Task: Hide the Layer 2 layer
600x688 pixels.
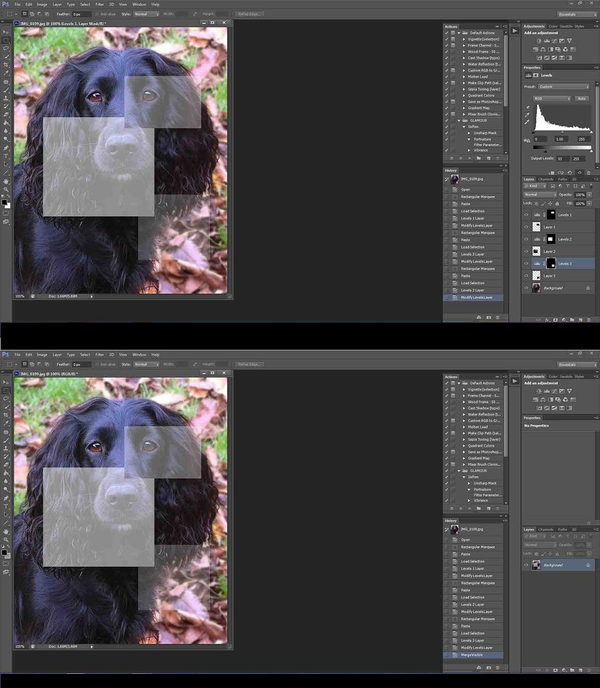Action: point(526,251)
